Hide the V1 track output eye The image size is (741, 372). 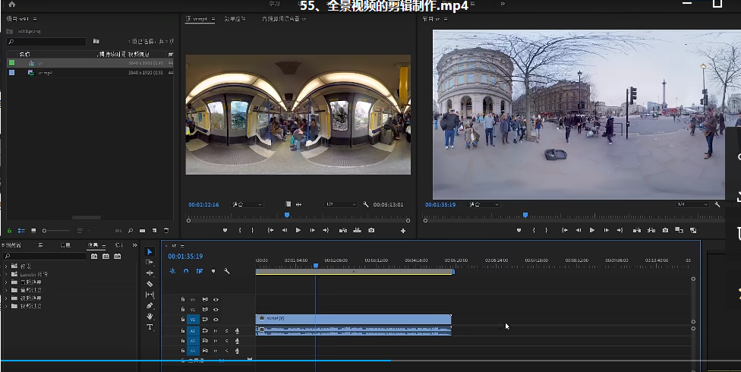216,320
